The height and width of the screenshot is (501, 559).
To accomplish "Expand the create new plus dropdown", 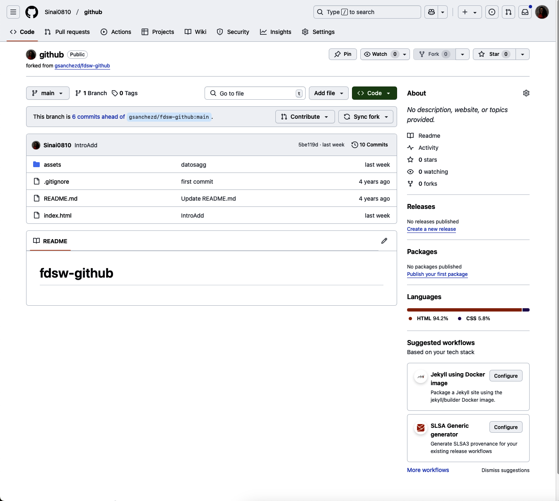I will (x=470, y=12).
